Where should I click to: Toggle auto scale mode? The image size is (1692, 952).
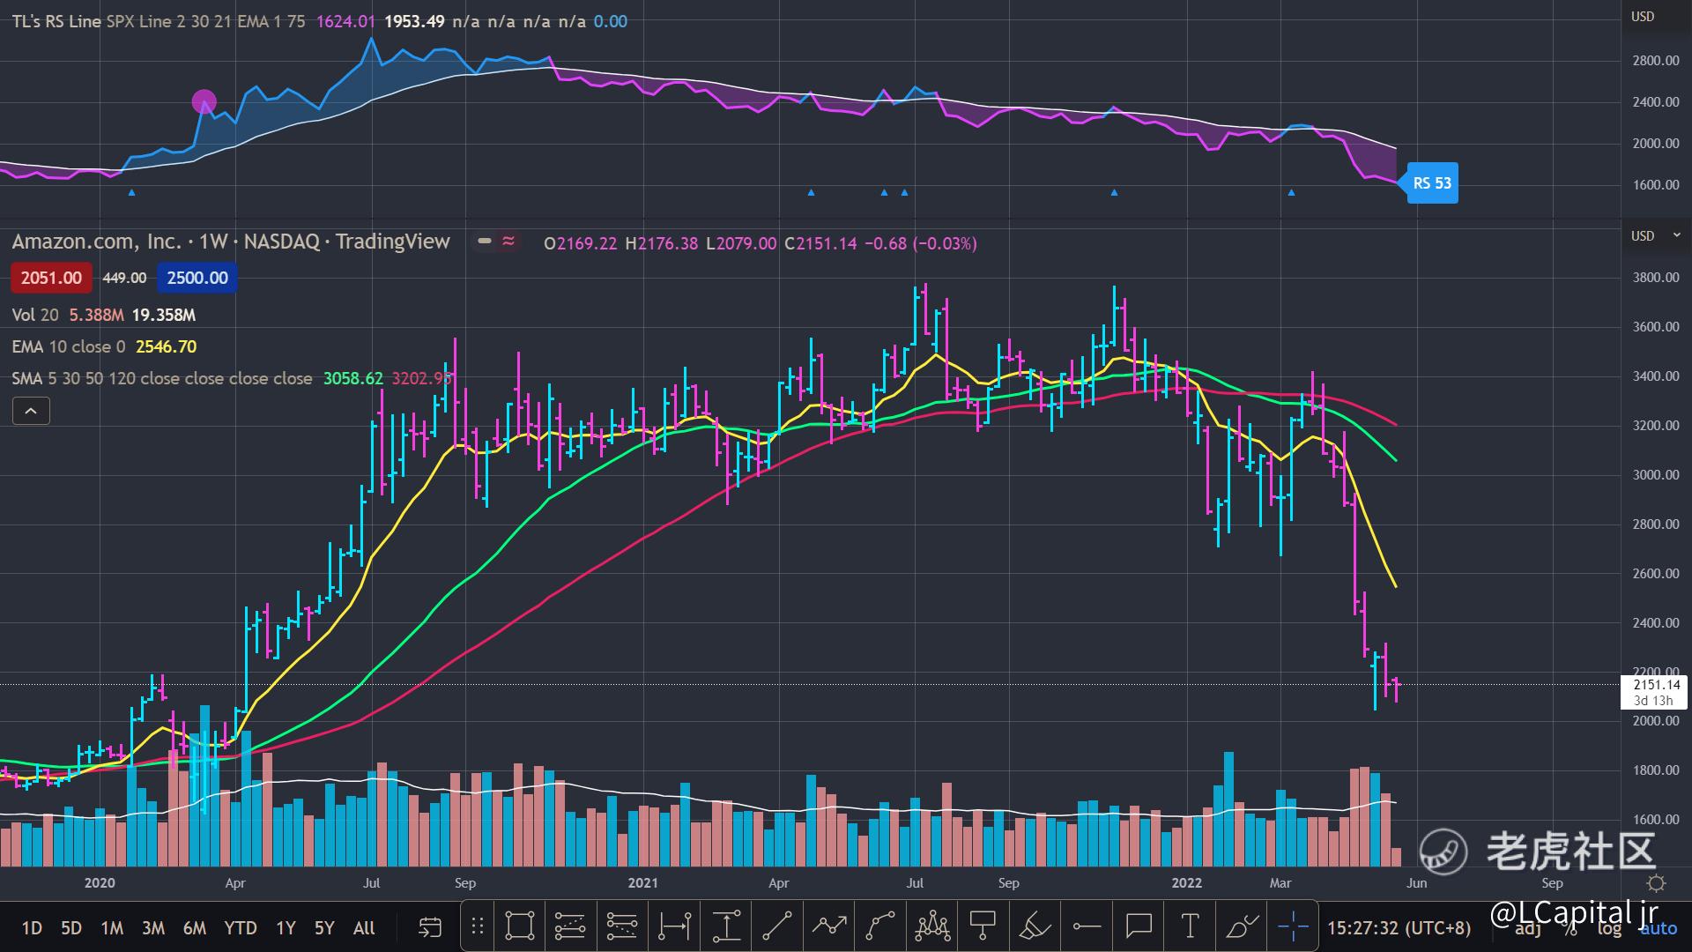pos(1658,929)
